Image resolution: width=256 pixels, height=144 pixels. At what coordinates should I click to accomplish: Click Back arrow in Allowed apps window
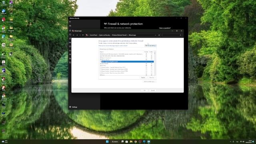[74, 35]
